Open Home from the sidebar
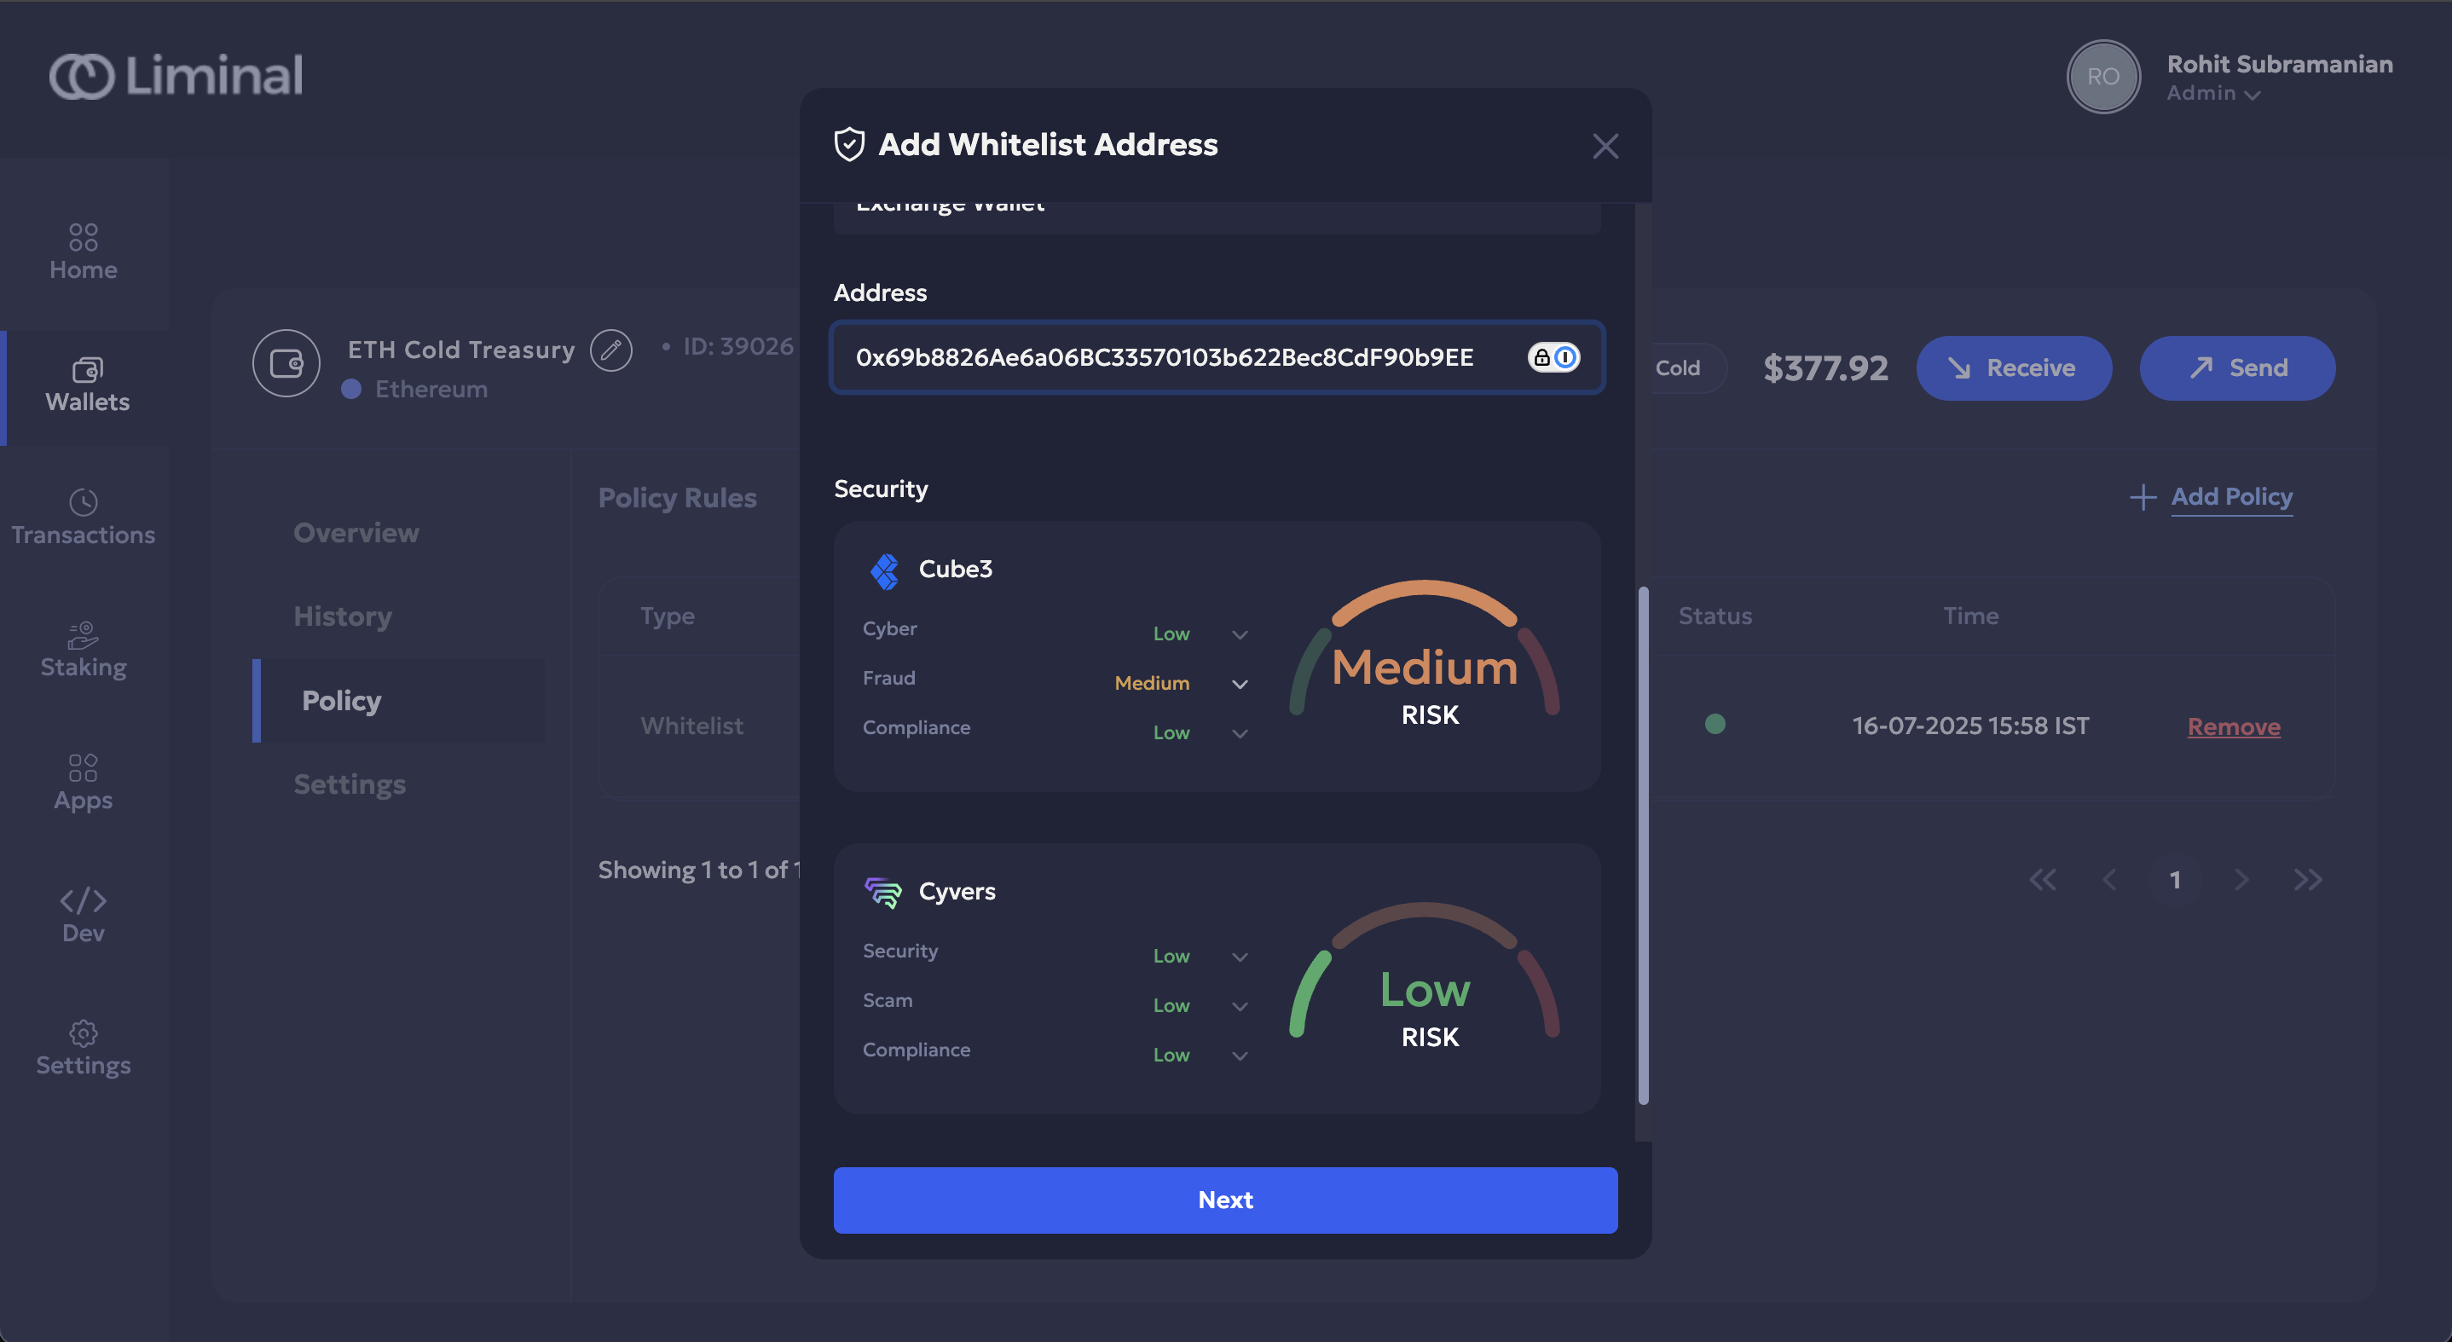2452x1342 pixels. [x=84, y=252]
